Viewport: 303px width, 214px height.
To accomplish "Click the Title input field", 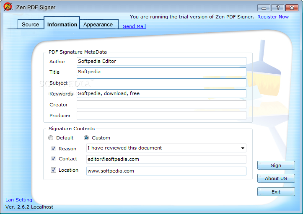I will [x=161, y=72].
